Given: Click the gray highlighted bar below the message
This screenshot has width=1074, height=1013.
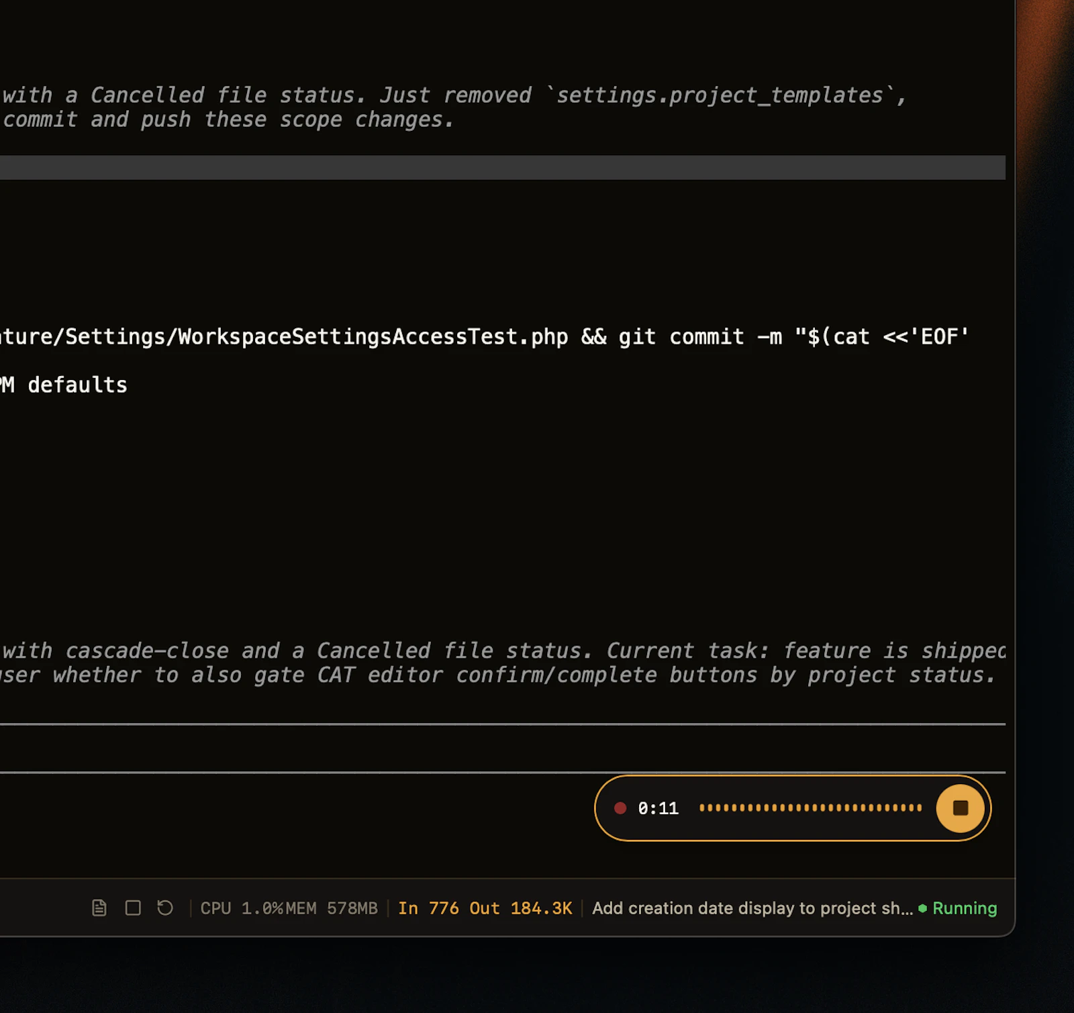Looking at the screenshot, I should click(503, 167).
